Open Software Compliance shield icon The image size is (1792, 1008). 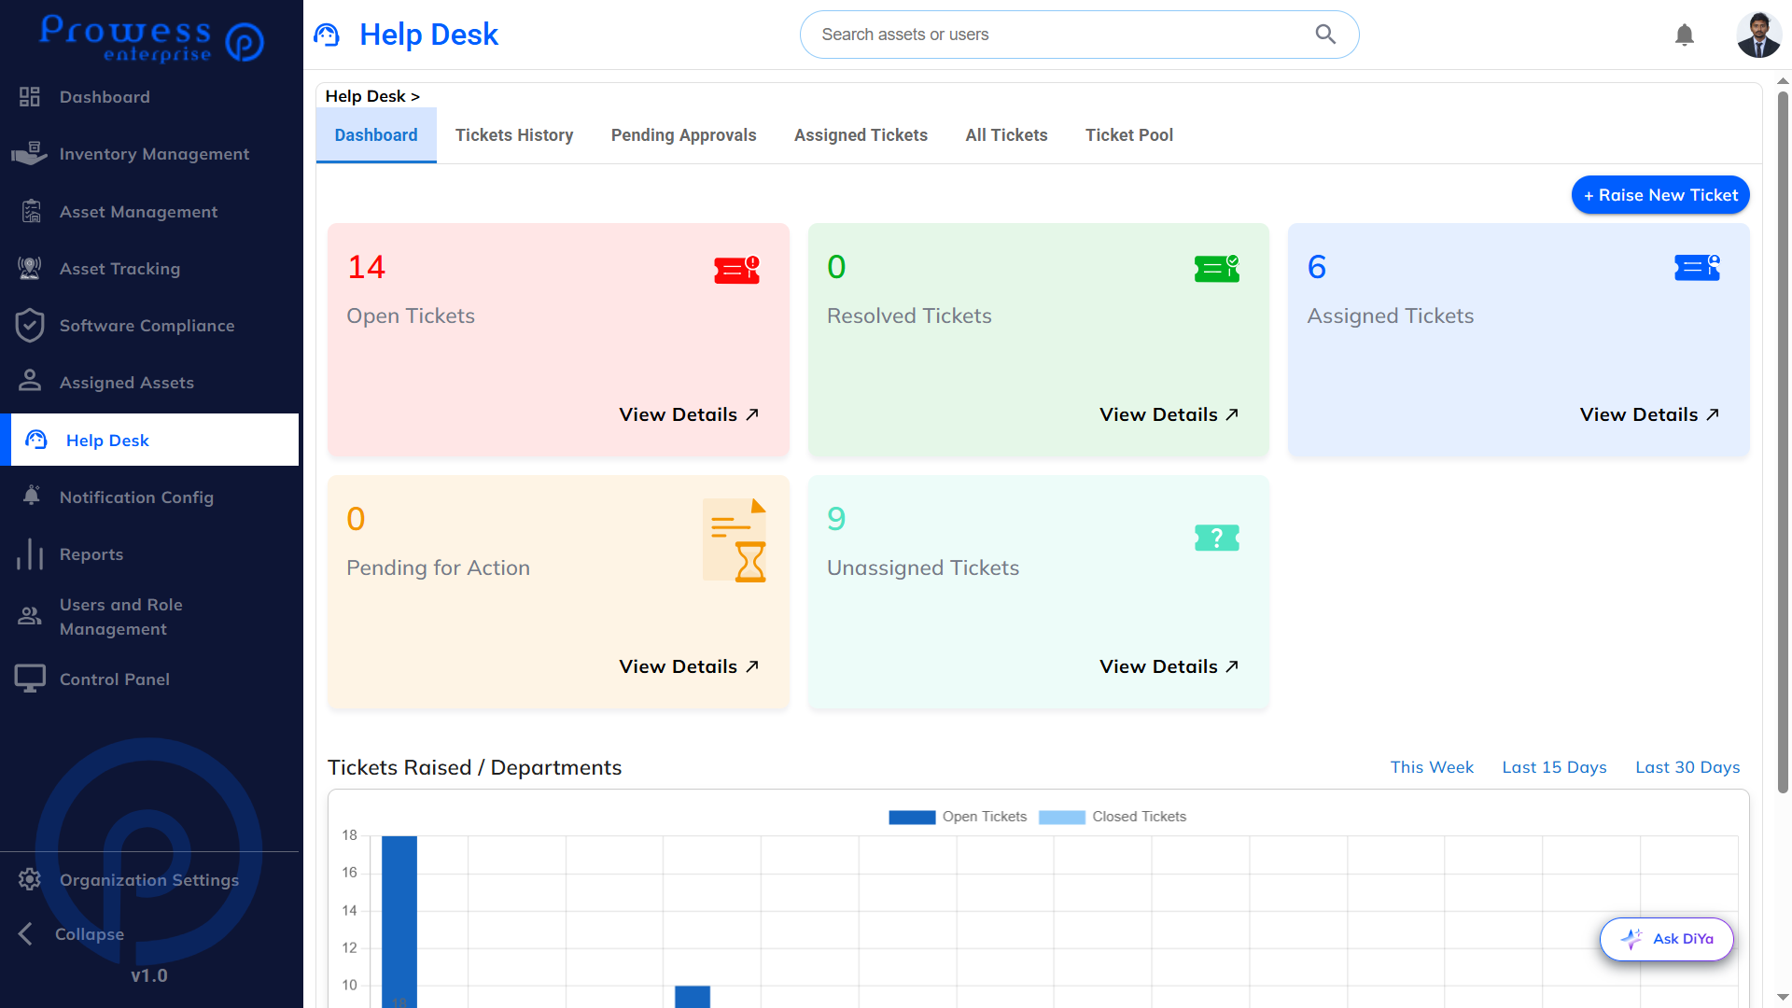tap(30, 326)
